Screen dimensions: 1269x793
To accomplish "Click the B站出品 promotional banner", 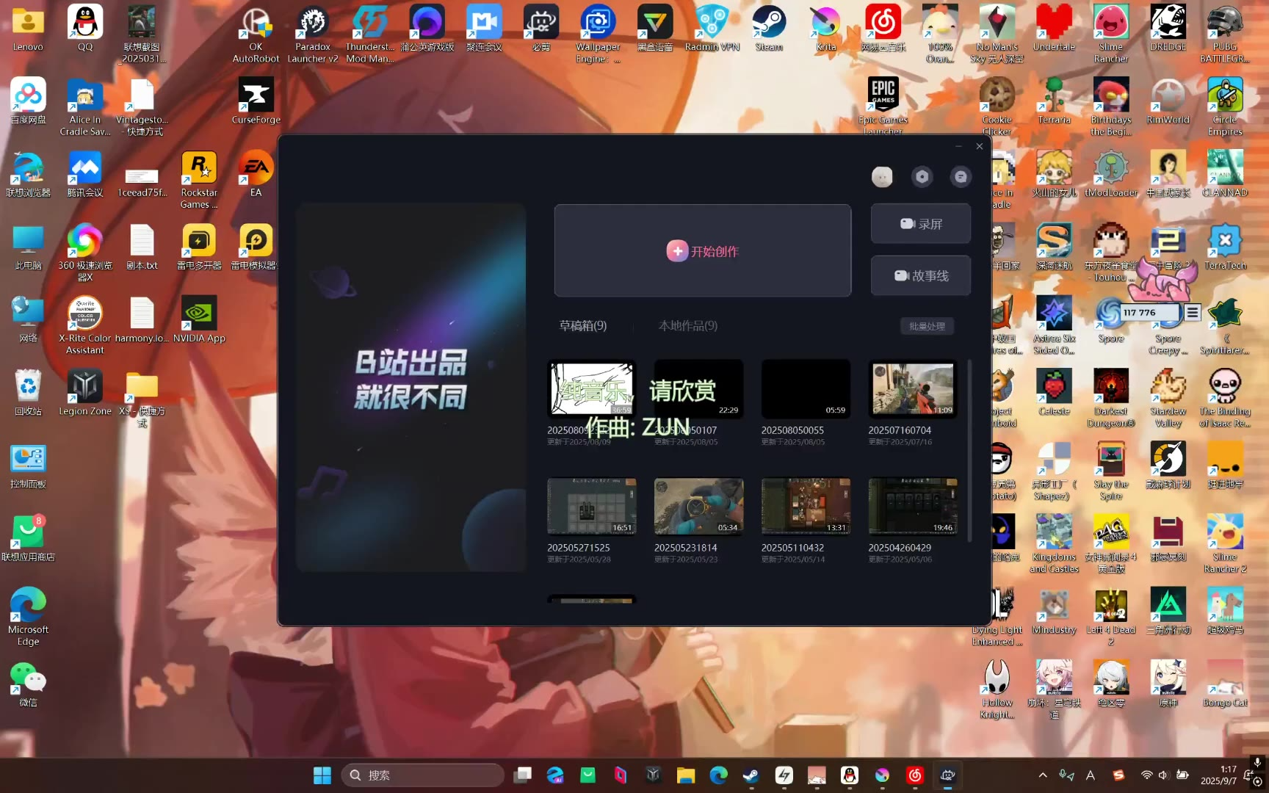I will point(411,387).
